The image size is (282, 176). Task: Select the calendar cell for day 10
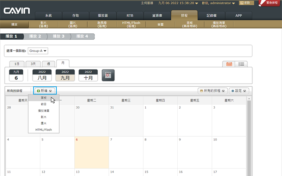click(x=229, y=152)
